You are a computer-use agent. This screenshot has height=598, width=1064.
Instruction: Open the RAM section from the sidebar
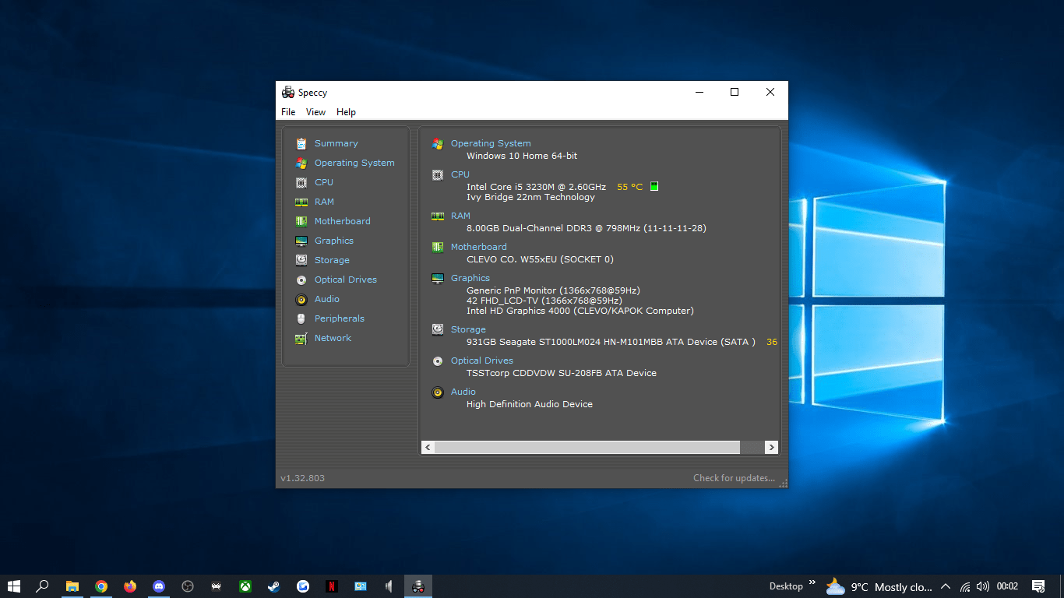(324, 202)
